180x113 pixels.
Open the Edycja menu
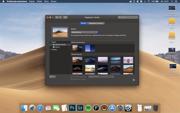tap(32, 1)
